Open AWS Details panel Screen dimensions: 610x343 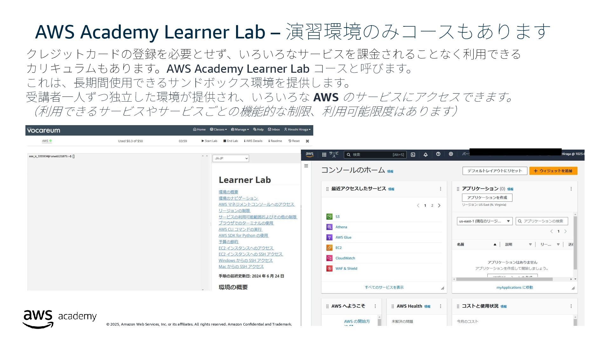click(253, 141)
